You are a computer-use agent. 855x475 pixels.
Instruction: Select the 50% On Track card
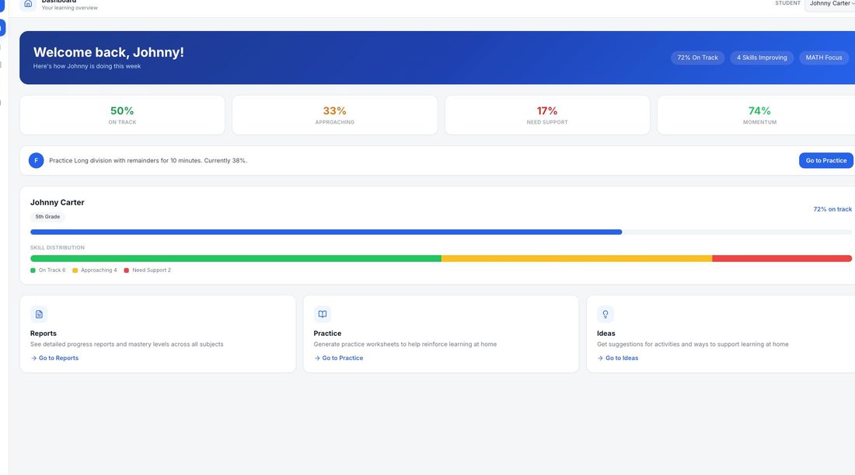coord(122,115)
